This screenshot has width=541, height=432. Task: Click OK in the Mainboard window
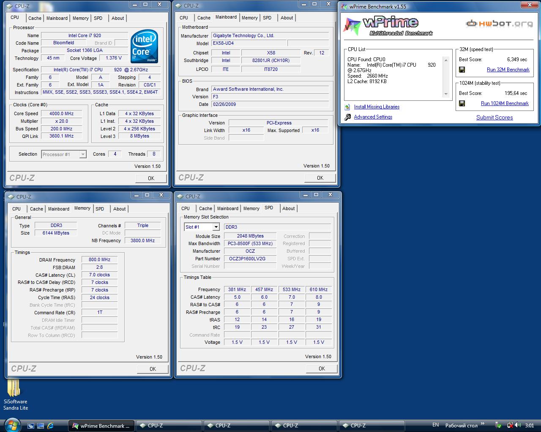point(320,178)
